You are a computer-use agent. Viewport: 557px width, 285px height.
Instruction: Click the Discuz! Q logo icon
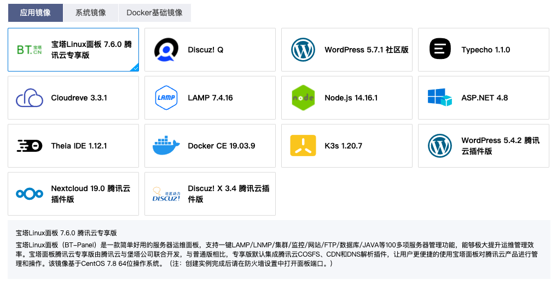coord(166,50)
